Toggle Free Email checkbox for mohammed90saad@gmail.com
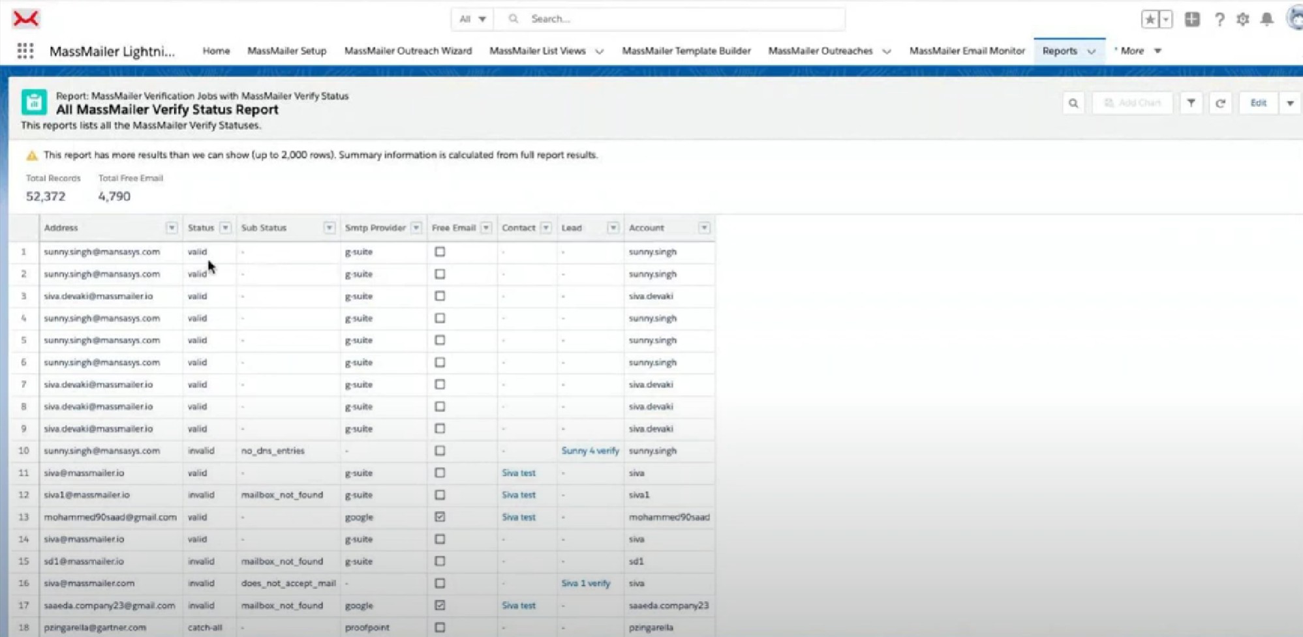This screenshot has height=637, width=1303. 440,517
